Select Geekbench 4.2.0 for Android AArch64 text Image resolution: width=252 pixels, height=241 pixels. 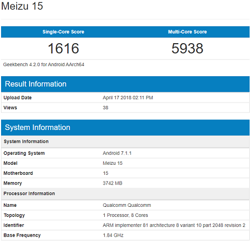44,64
